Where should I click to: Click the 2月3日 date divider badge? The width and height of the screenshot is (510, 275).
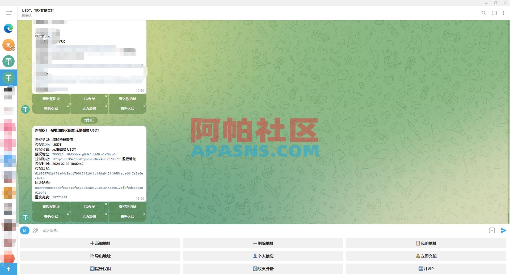click(89, 120)
